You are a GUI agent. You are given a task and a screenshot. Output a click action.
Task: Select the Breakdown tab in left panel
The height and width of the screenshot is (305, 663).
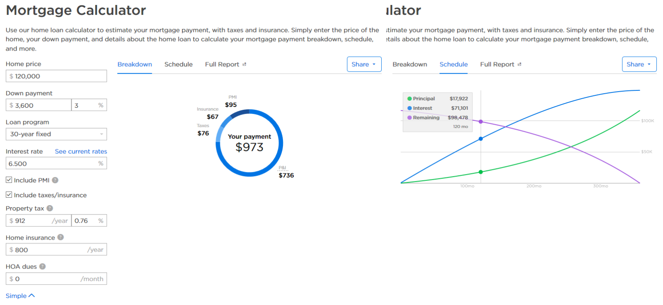135,64
